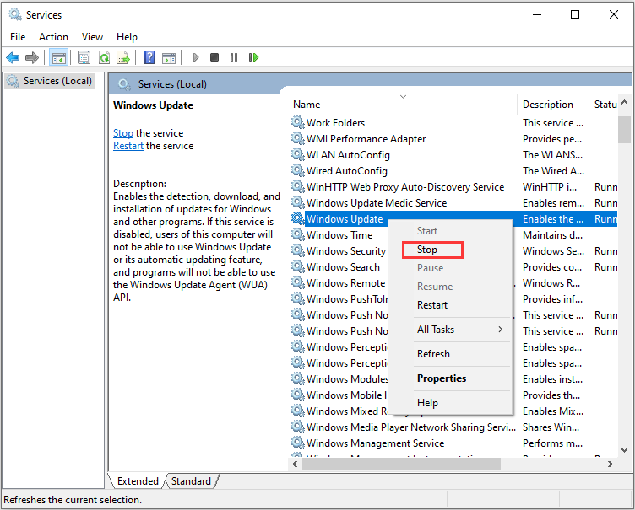Click the scroll down arrow of services list
Image resolution: width=635 pixels, height=510 pixels.
(625, 450)
